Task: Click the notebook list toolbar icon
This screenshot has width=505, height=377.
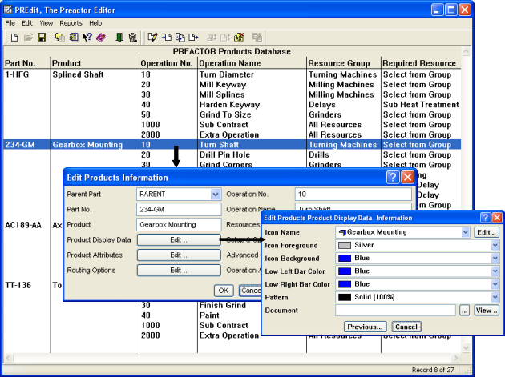Action: [x=74, y=38]
